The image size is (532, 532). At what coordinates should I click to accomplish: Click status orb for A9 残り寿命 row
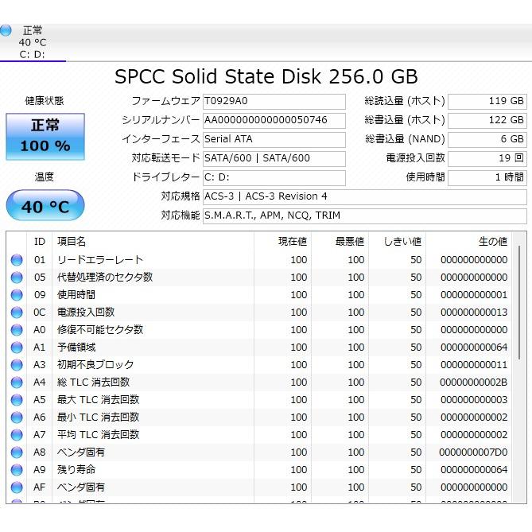coord(17,470)
